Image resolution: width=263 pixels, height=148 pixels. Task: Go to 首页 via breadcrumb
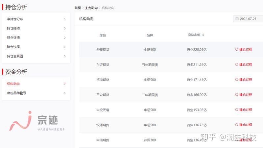tap(78, 8)
